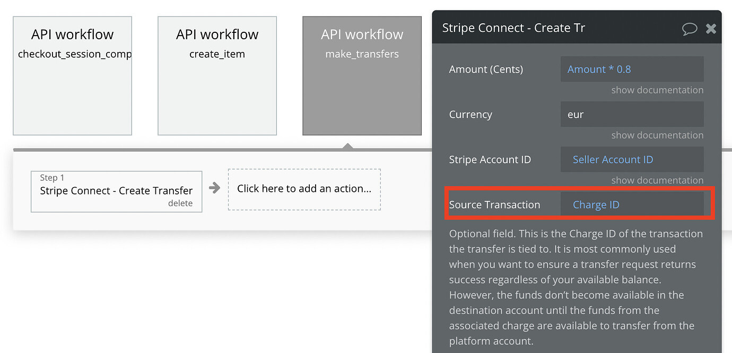Select the make_transfers API workflow box
Screen dimensions: 732x353
pos(362,76)
